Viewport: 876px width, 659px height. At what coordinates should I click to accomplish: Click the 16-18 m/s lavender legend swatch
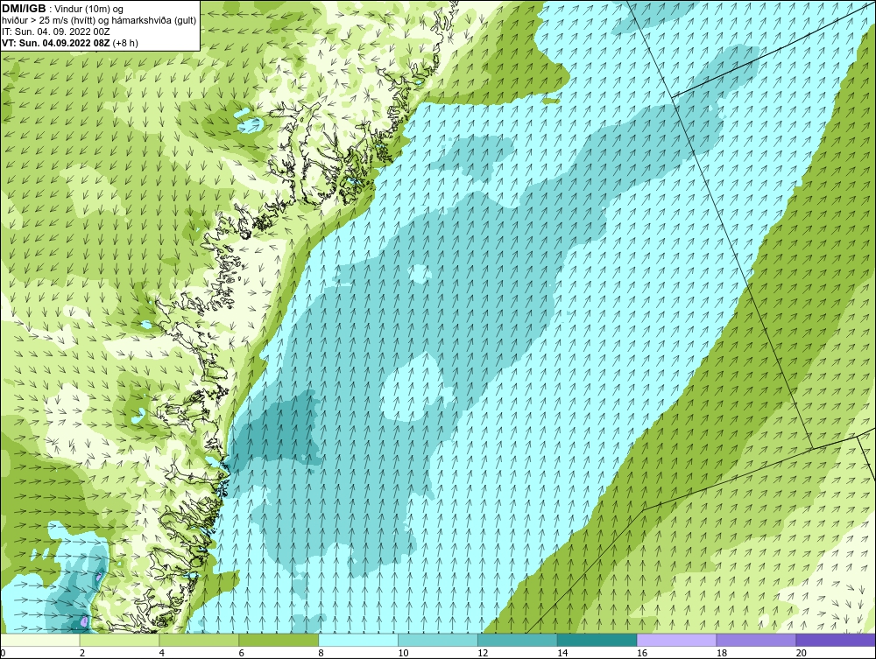coord(676,640)
